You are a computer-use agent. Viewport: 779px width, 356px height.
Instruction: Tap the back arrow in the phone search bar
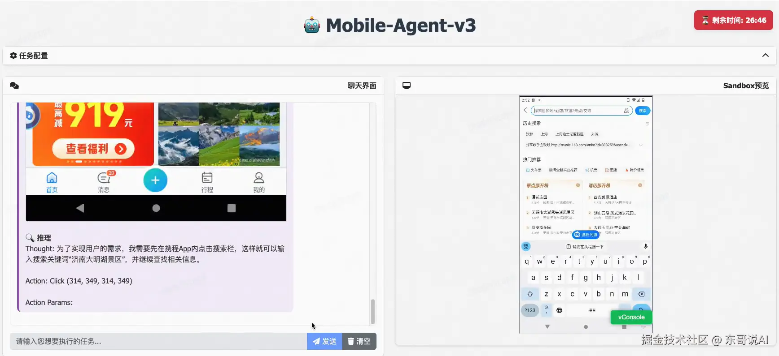525,110
